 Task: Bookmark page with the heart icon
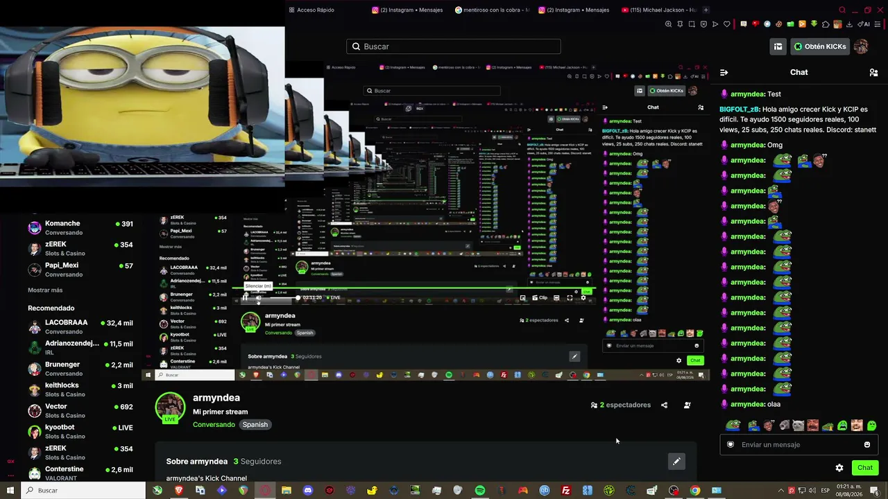727,24
